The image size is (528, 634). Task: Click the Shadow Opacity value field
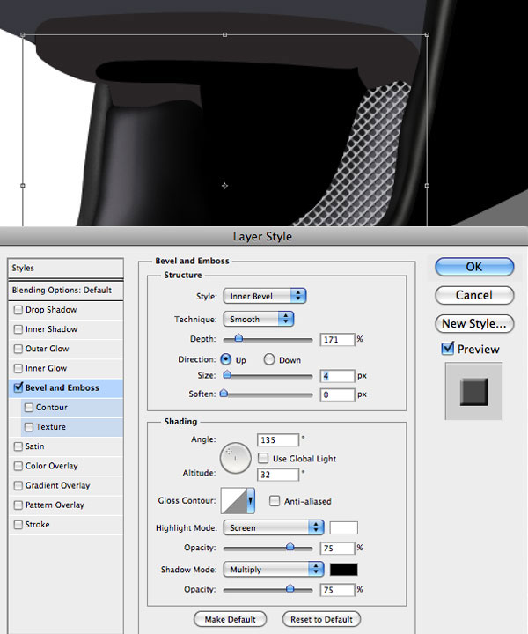[x=337, y=590]
